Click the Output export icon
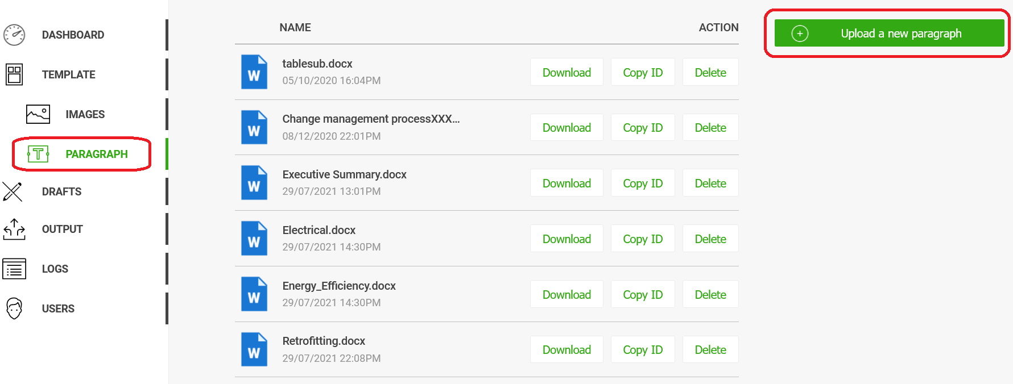 tap(14, 229)
